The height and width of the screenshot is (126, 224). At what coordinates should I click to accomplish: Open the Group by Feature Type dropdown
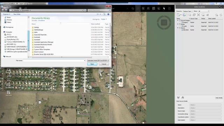pos(188,11)
